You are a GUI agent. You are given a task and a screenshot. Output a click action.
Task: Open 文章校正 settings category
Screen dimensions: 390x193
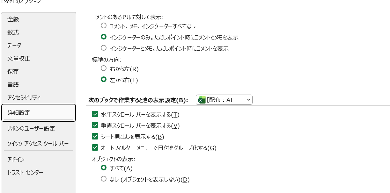tap(19, 58)
